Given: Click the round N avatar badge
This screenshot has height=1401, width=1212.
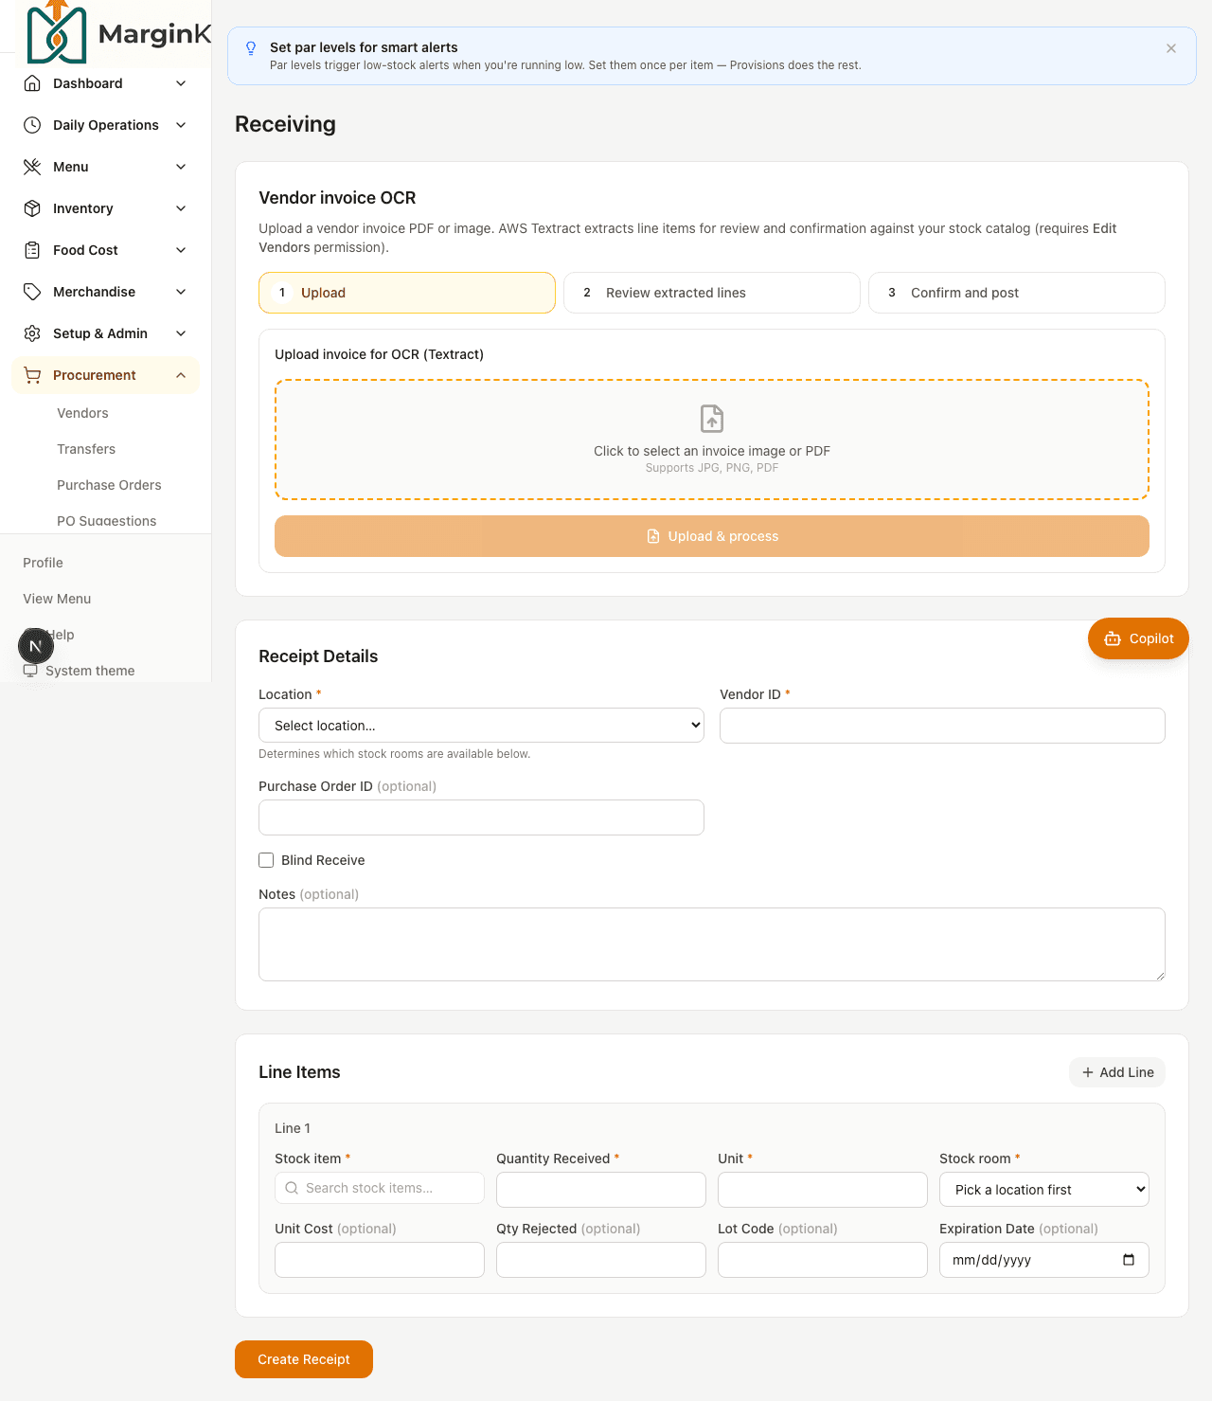Looking at the screenshot, I should tap(36, 646).
